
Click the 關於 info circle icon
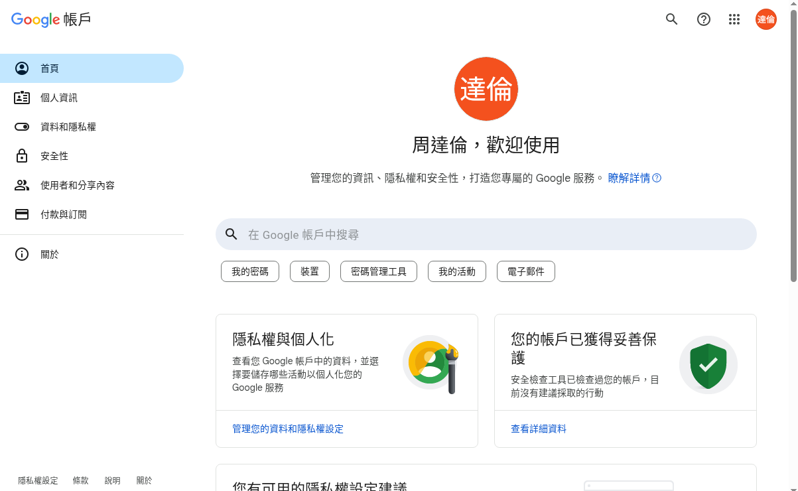click(22, 254)
